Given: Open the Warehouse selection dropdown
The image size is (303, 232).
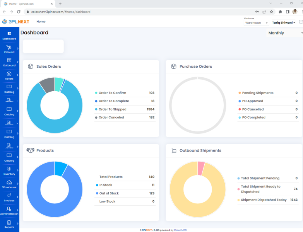Looking at the screenshot, I should [x=256, y=23].
